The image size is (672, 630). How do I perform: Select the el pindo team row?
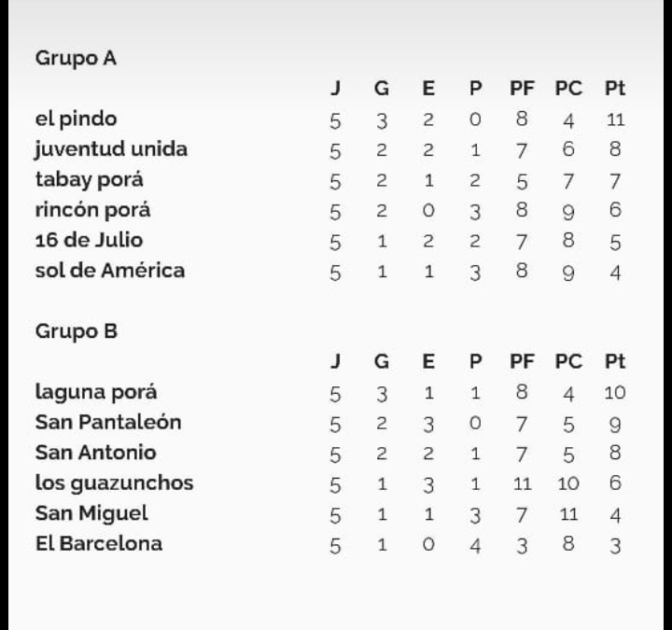(x=330, y=119)
